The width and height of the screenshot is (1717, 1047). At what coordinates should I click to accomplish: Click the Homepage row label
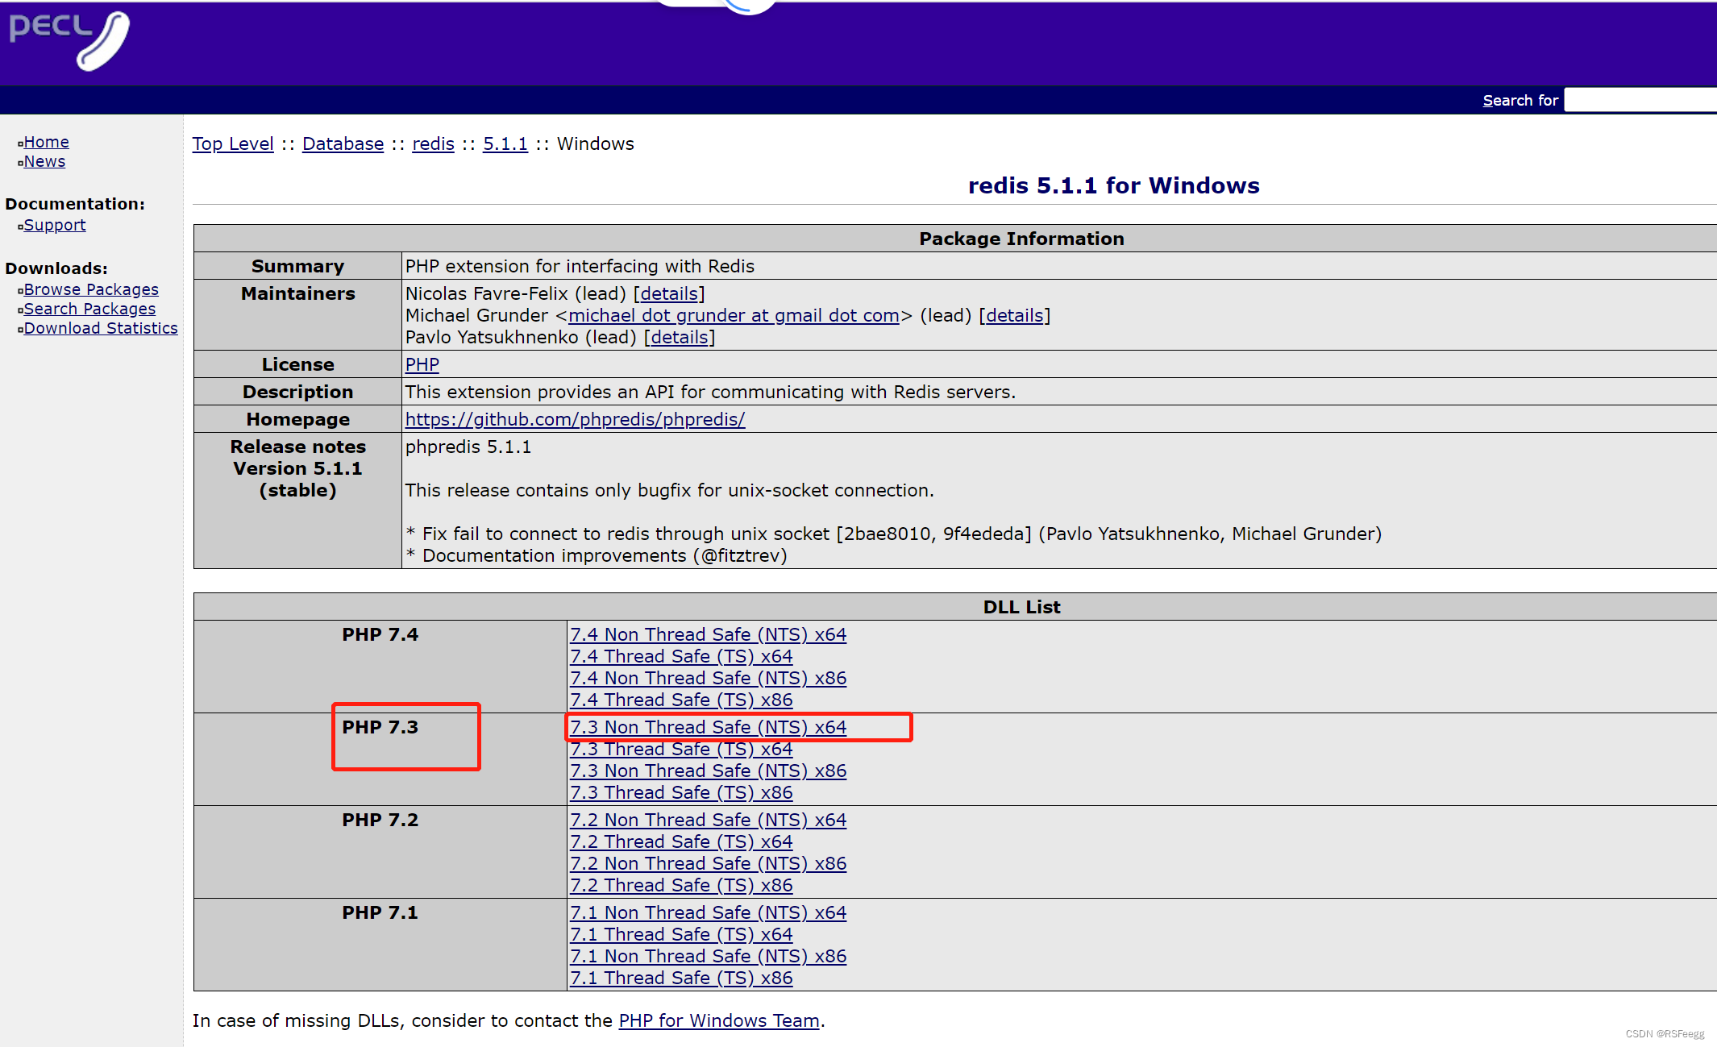coord(297,419)
